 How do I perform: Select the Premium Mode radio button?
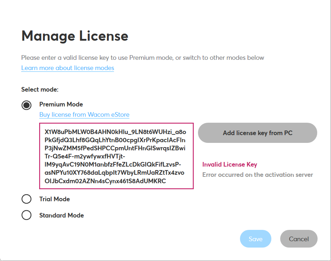point(26,105)
